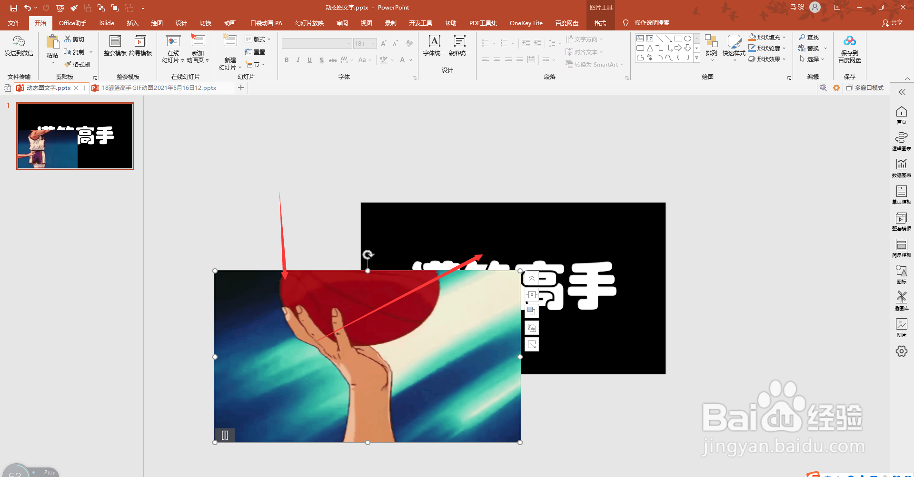The width and height of the screenshot is (914, 477).
Task: Click the unify paragraphs (段落统一) icon
Action: (459, 41)
